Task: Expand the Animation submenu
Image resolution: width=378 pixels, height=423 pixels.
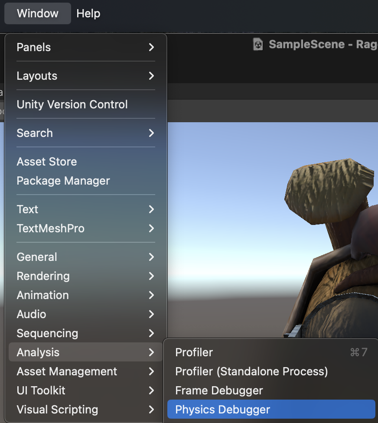Action: coord(85,295)
